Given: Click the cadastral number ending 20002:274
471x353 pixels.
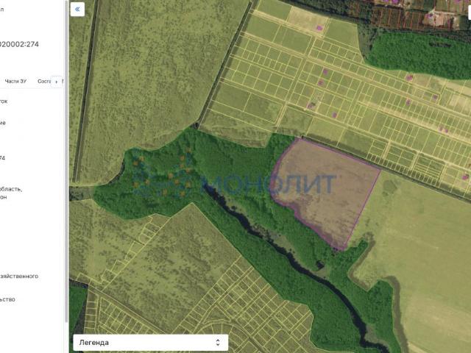Looking at the screenshot, I should point(18,44).
